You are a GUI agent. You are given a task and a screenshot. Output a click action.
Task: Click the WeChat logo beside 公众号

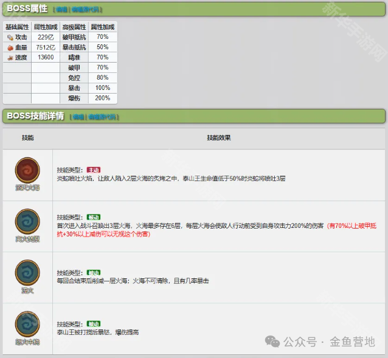point(273,342)
